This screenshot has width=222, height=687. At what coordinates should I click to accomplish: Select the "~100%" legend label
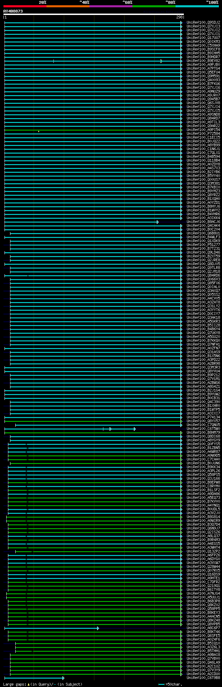[212, 2]
